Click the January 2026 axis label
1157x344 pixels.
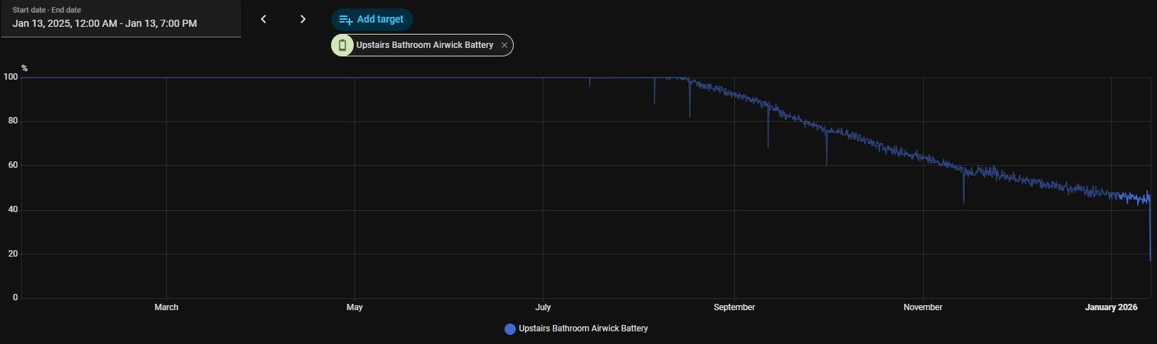coord(1111,307)
